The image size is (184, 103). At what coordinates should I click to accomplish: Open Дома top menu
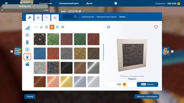89,3
